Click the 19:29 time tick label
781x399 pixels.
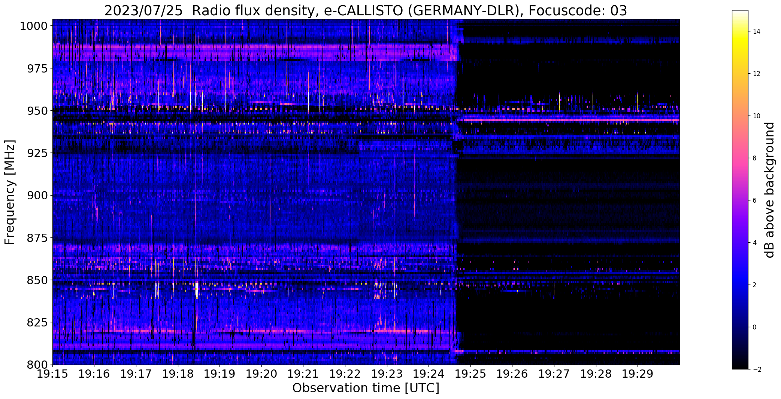[638, 374]
